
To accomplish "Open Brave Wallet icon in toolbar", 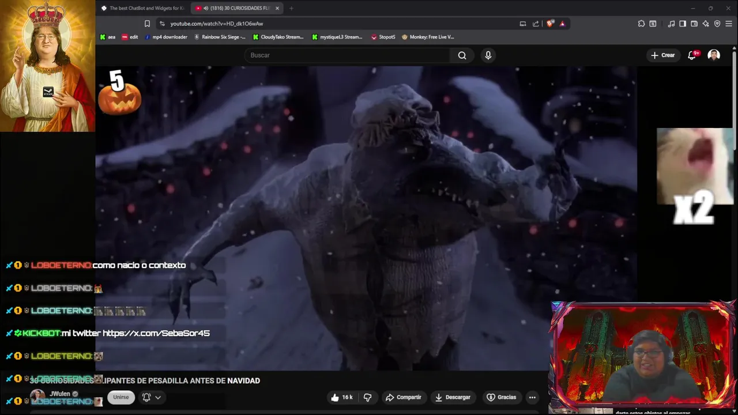I will [x=694, y=24].
